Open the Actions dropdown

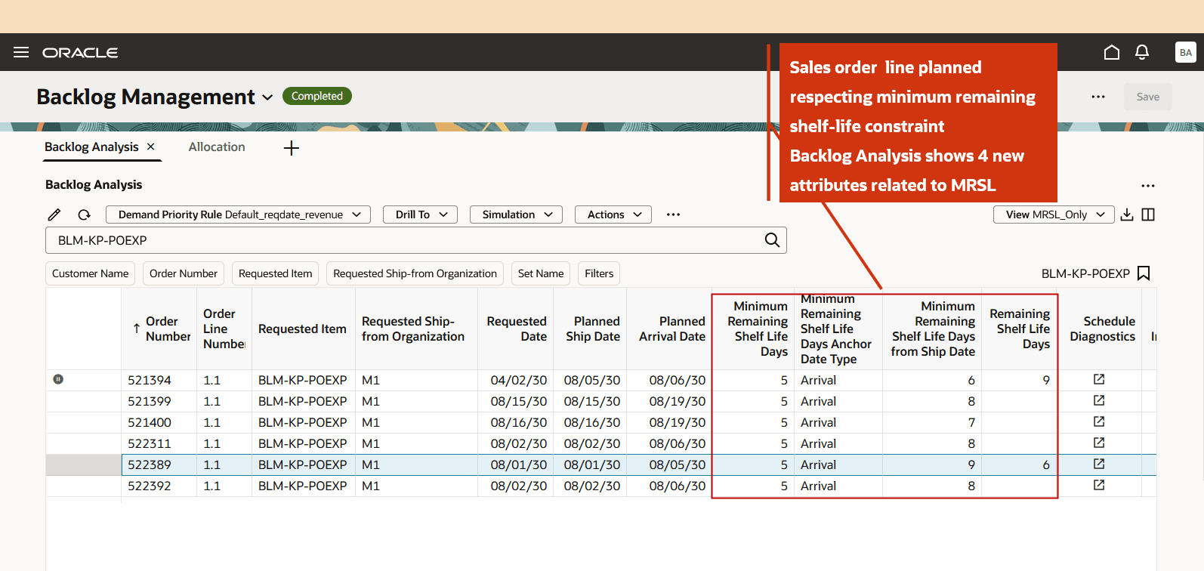pyautogui.click(x=613, y=215)
